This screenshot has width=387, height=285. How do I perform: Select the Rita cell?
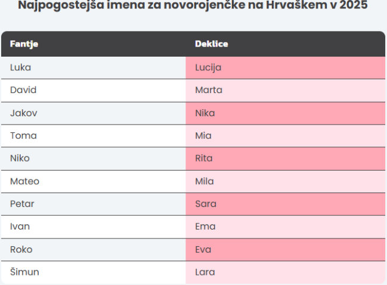[x=204, y=158]
